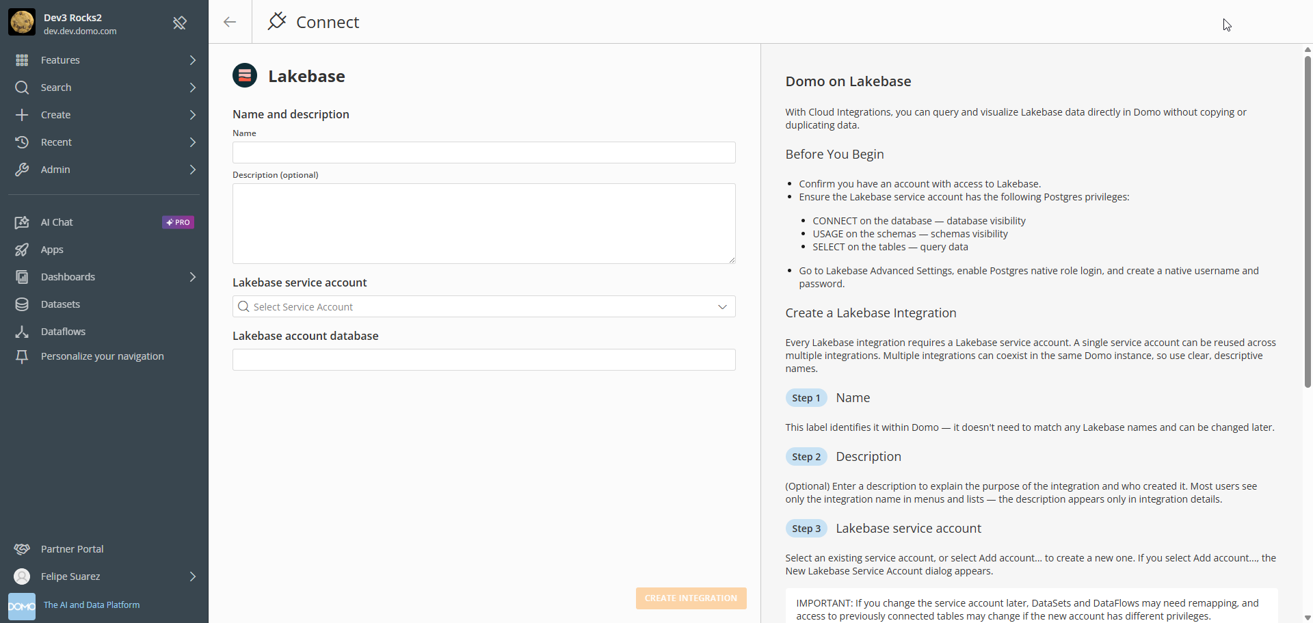Go to Datasets in the sidebar
The height and width of the screenshot is (623, 1313).
coord(104,304)
